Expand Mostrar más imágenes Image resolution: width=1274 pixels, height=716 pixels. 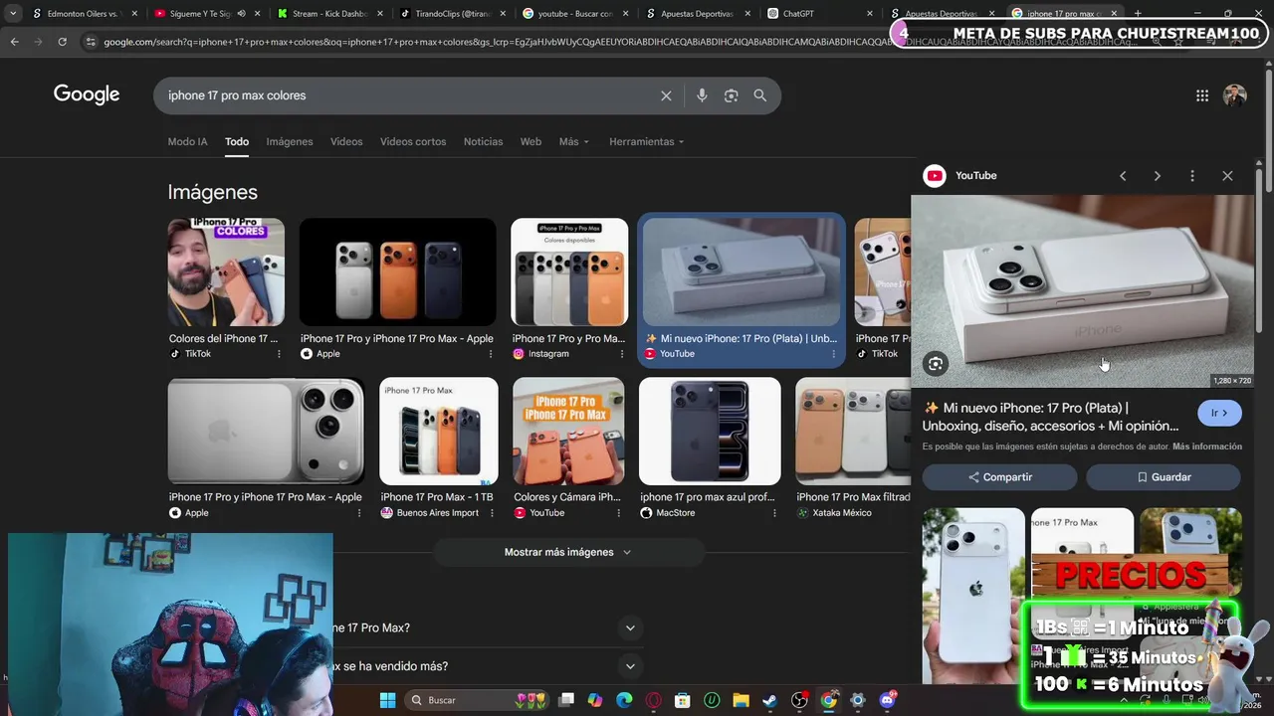coord(568,552)
